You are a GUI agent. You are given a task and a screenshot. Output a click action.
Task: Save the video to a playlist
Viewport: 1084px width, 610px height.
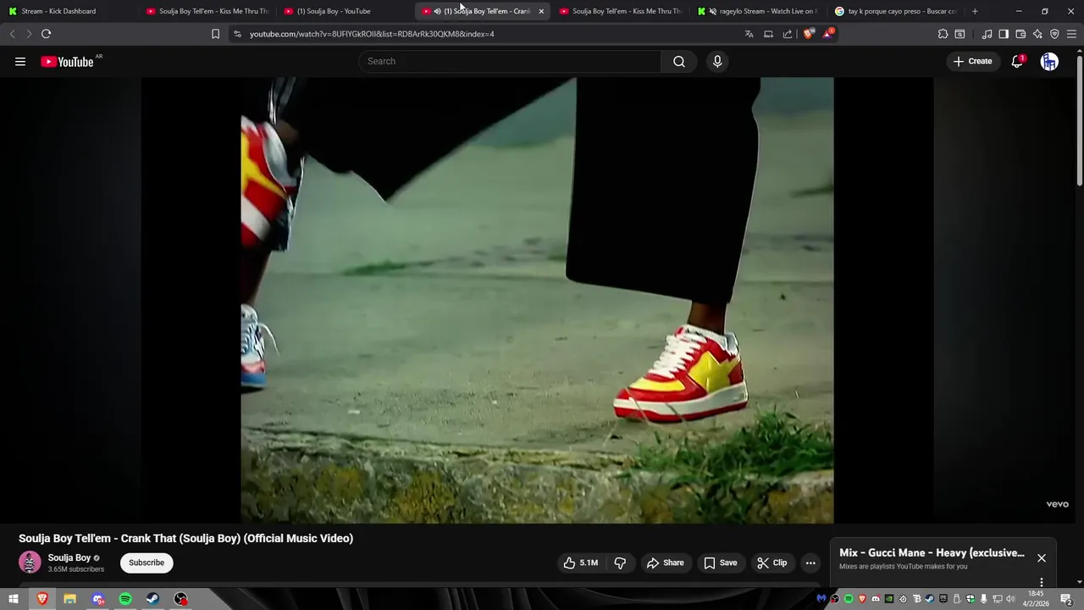(x=721, y=563)
